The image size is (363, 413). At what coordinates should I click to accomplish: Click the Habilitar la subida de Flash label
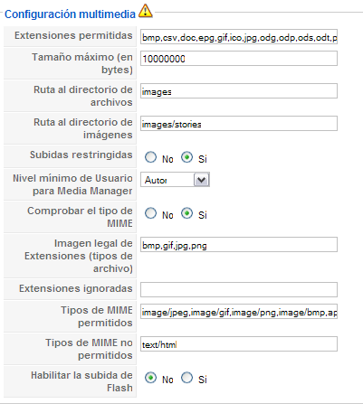click(x=81, y=381)
